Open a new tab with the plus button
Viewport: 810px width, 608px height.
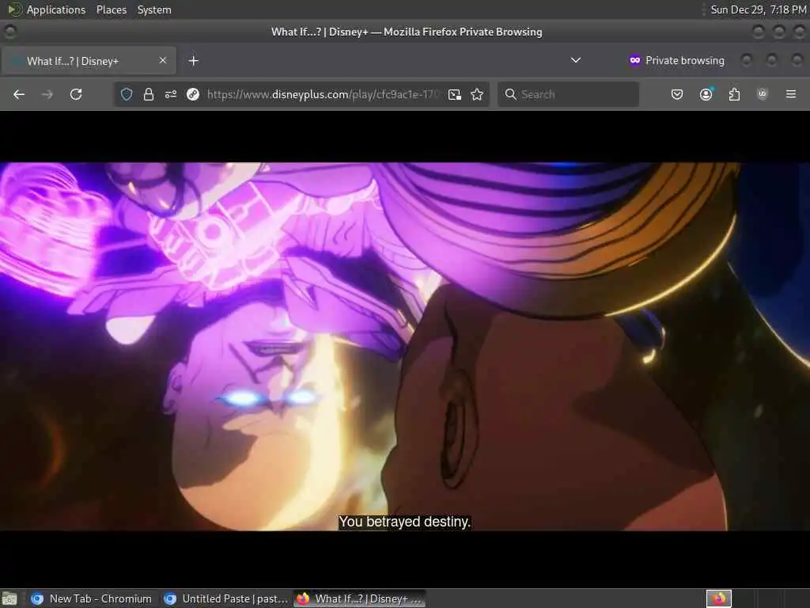[x=193, y=60]
